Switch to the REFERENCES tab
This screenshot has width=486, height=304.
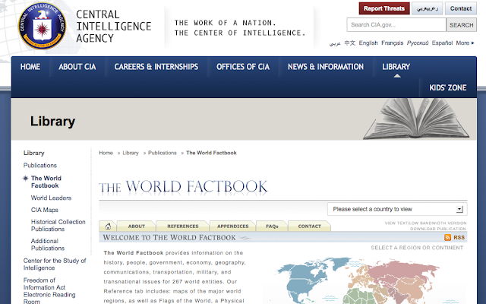(183, 226)
